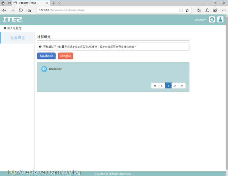
Task: Open 個人化設定 breadcrumb item
Action: (x=13, y=28)
